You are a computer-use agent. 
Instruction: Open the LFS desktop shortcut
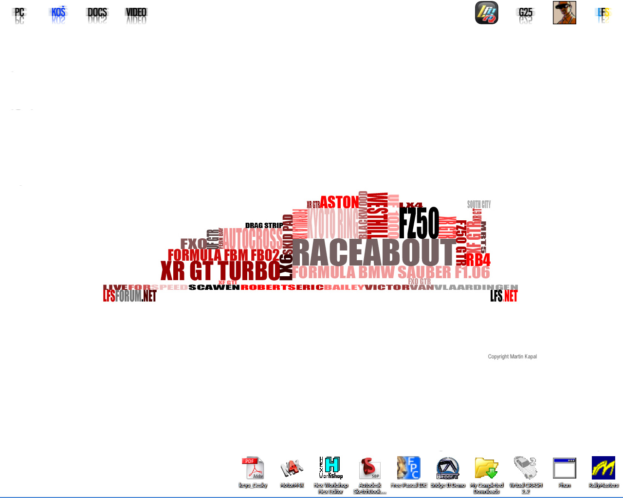coord(604,15)
